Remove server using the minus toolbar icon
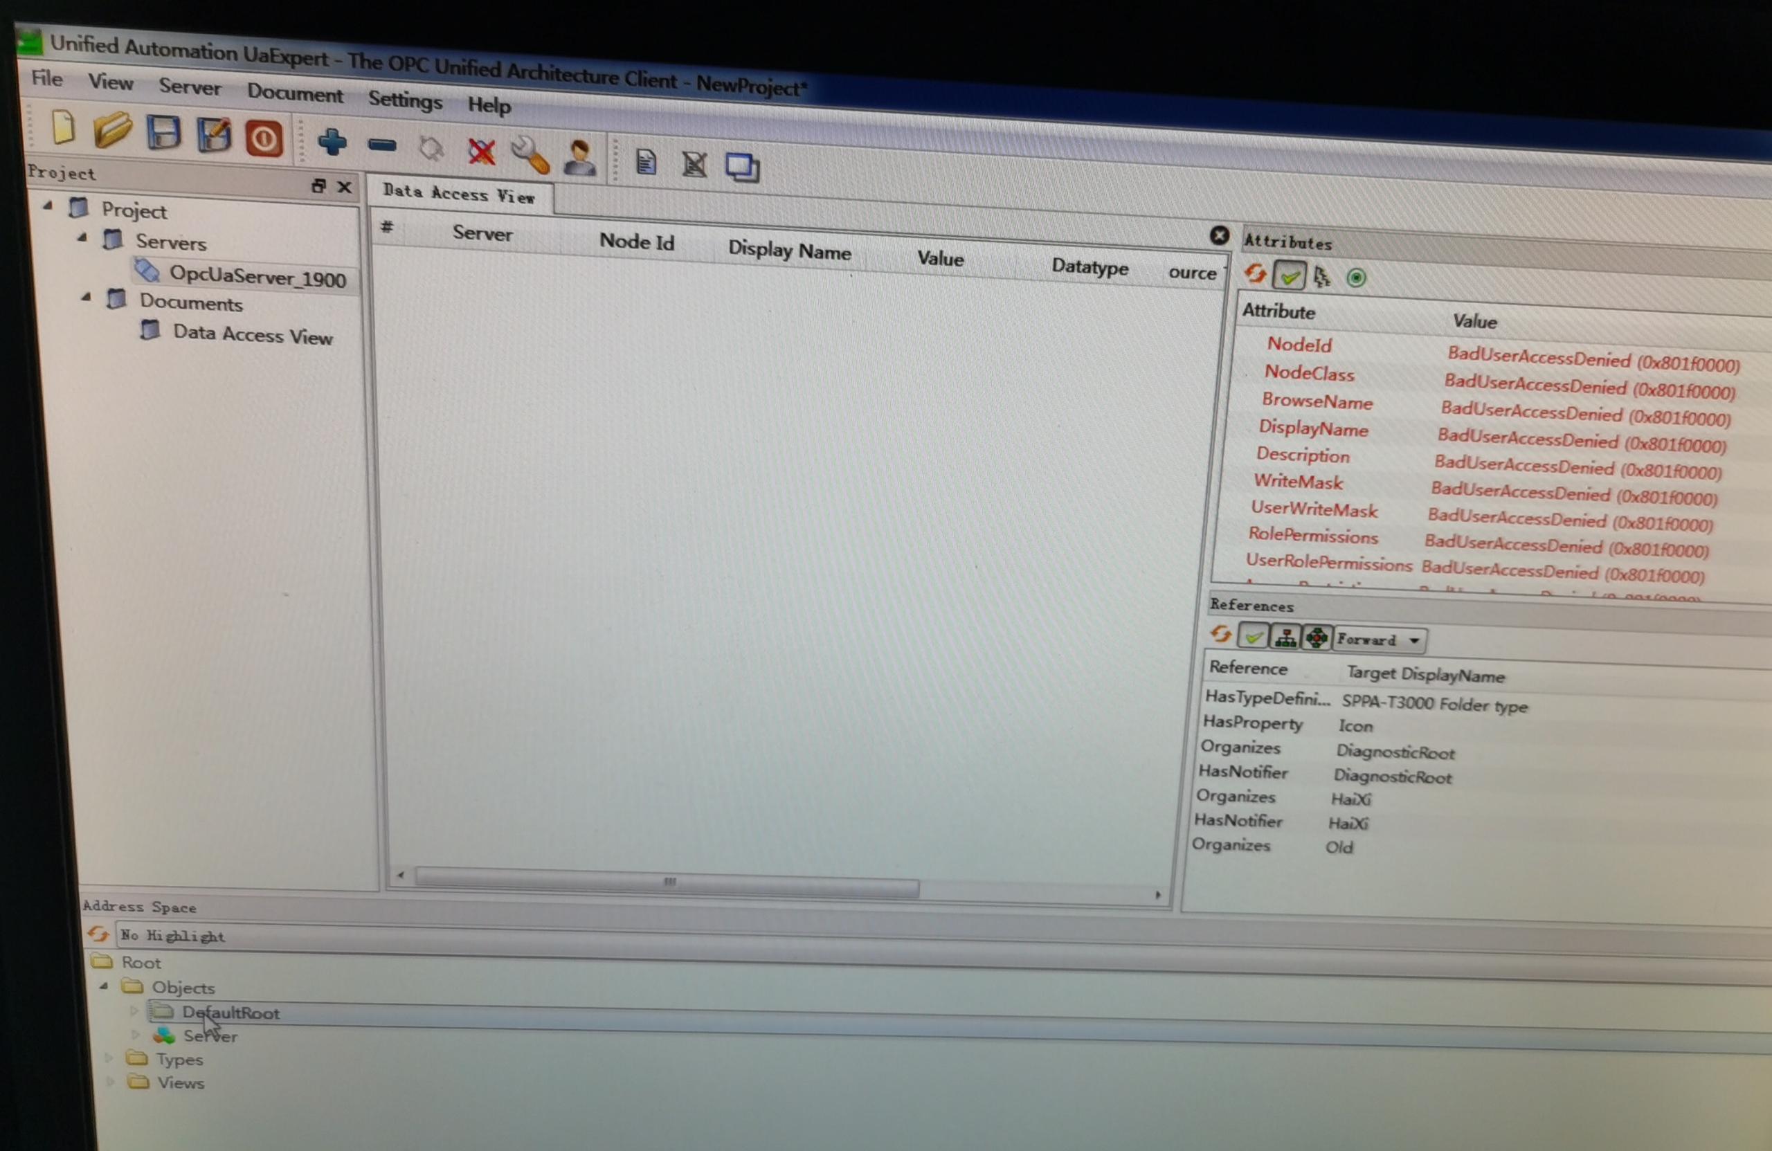 381,147
